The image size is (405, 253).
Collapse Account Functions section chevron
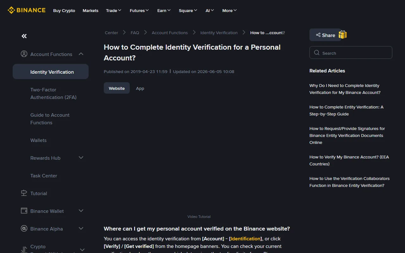point(81,54)
